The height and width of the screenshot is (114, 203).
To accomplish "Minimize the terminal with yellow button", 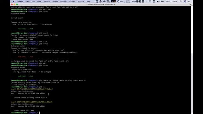I will pos(15,4).
